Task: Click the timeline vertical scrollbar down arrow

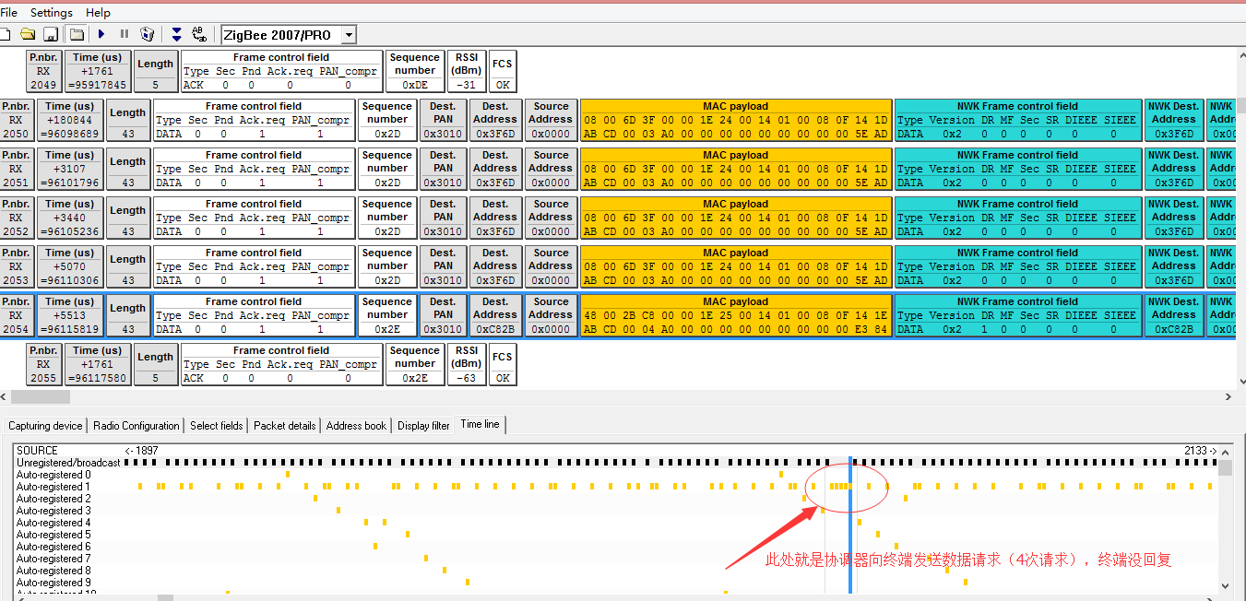Action: coord(1226,585)
